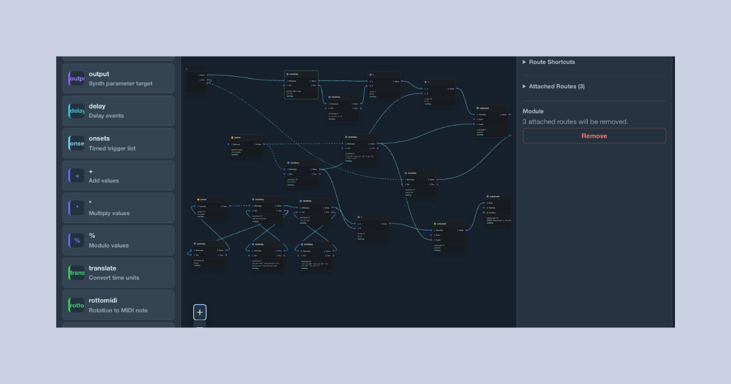Click the rottomidi 4 node's Scale input port
This screenshot has height=384, width=731.
pos(474,124)
